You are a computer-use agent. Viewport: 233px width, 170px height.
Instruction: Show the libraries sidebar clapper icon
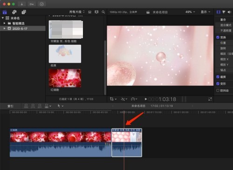(5, 12)
